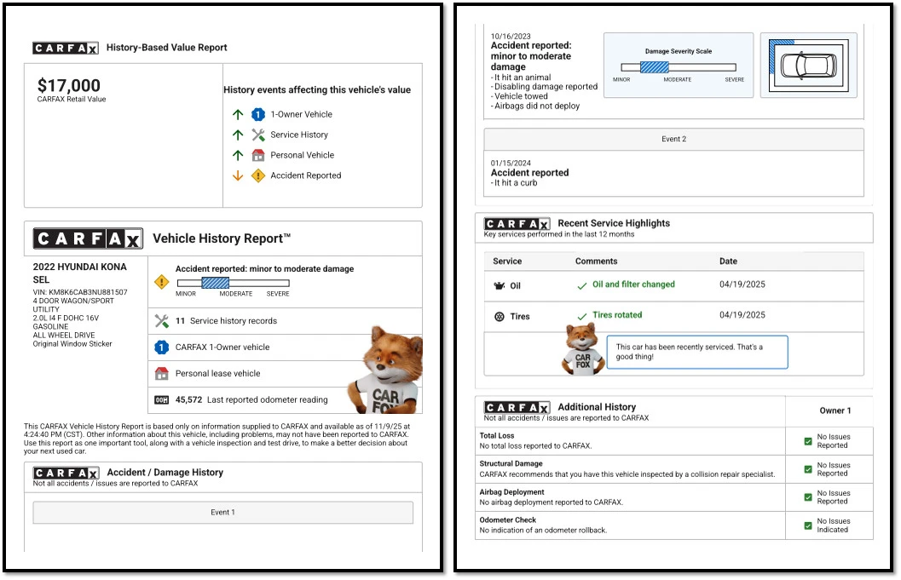Image resolution: width=901 pixels, height=580 pixels.
Task: Click the Airbag Deployment No Issues Reported checkbox
Action: point(808,497)
